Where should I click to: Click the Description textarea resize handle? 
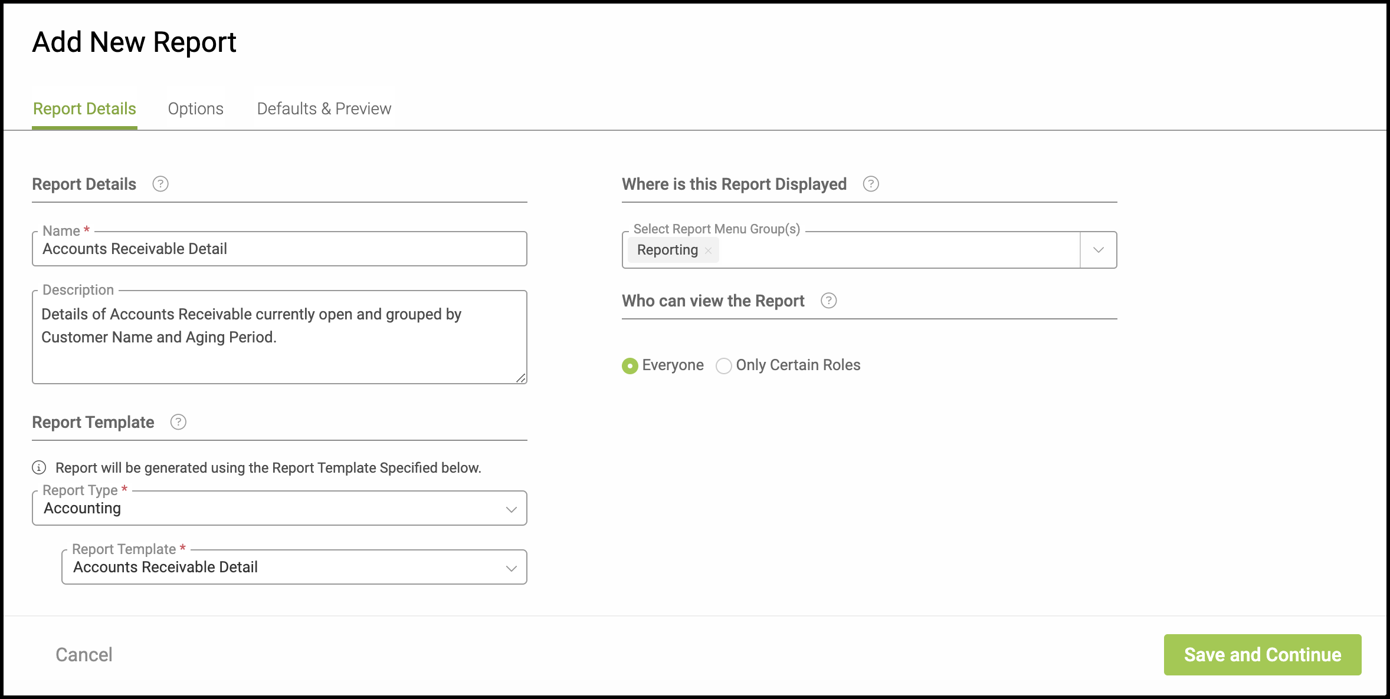(521, 378)
